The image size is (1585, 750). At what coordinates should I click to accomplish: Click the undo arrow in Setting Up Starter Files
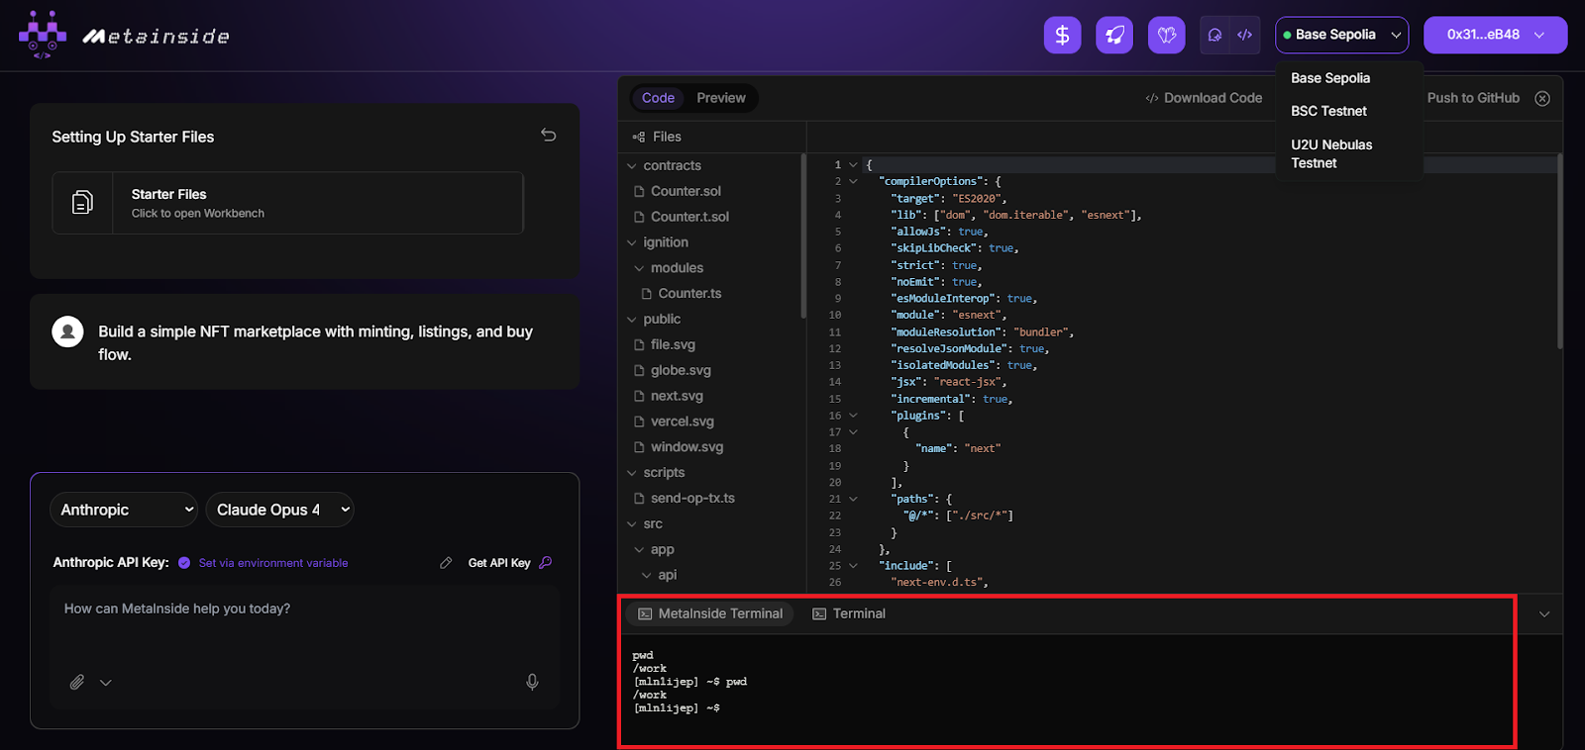(x=548, y=136)
